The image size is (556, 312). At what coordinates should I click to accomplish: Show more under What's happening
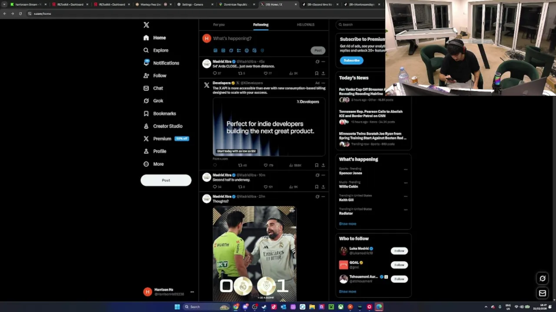point(347,224)
